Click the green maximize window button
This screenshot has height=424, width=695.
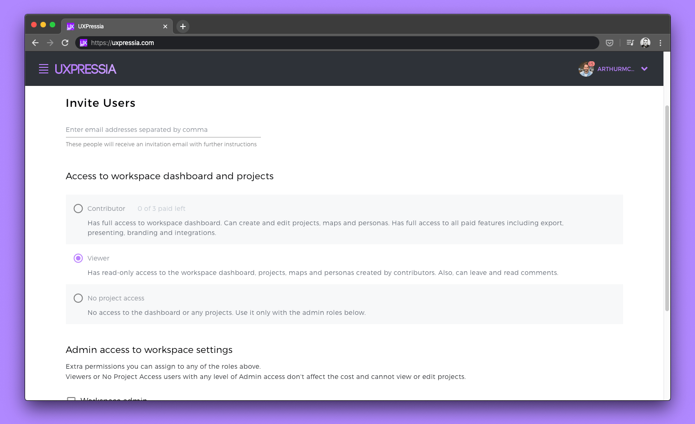(52, 25)
